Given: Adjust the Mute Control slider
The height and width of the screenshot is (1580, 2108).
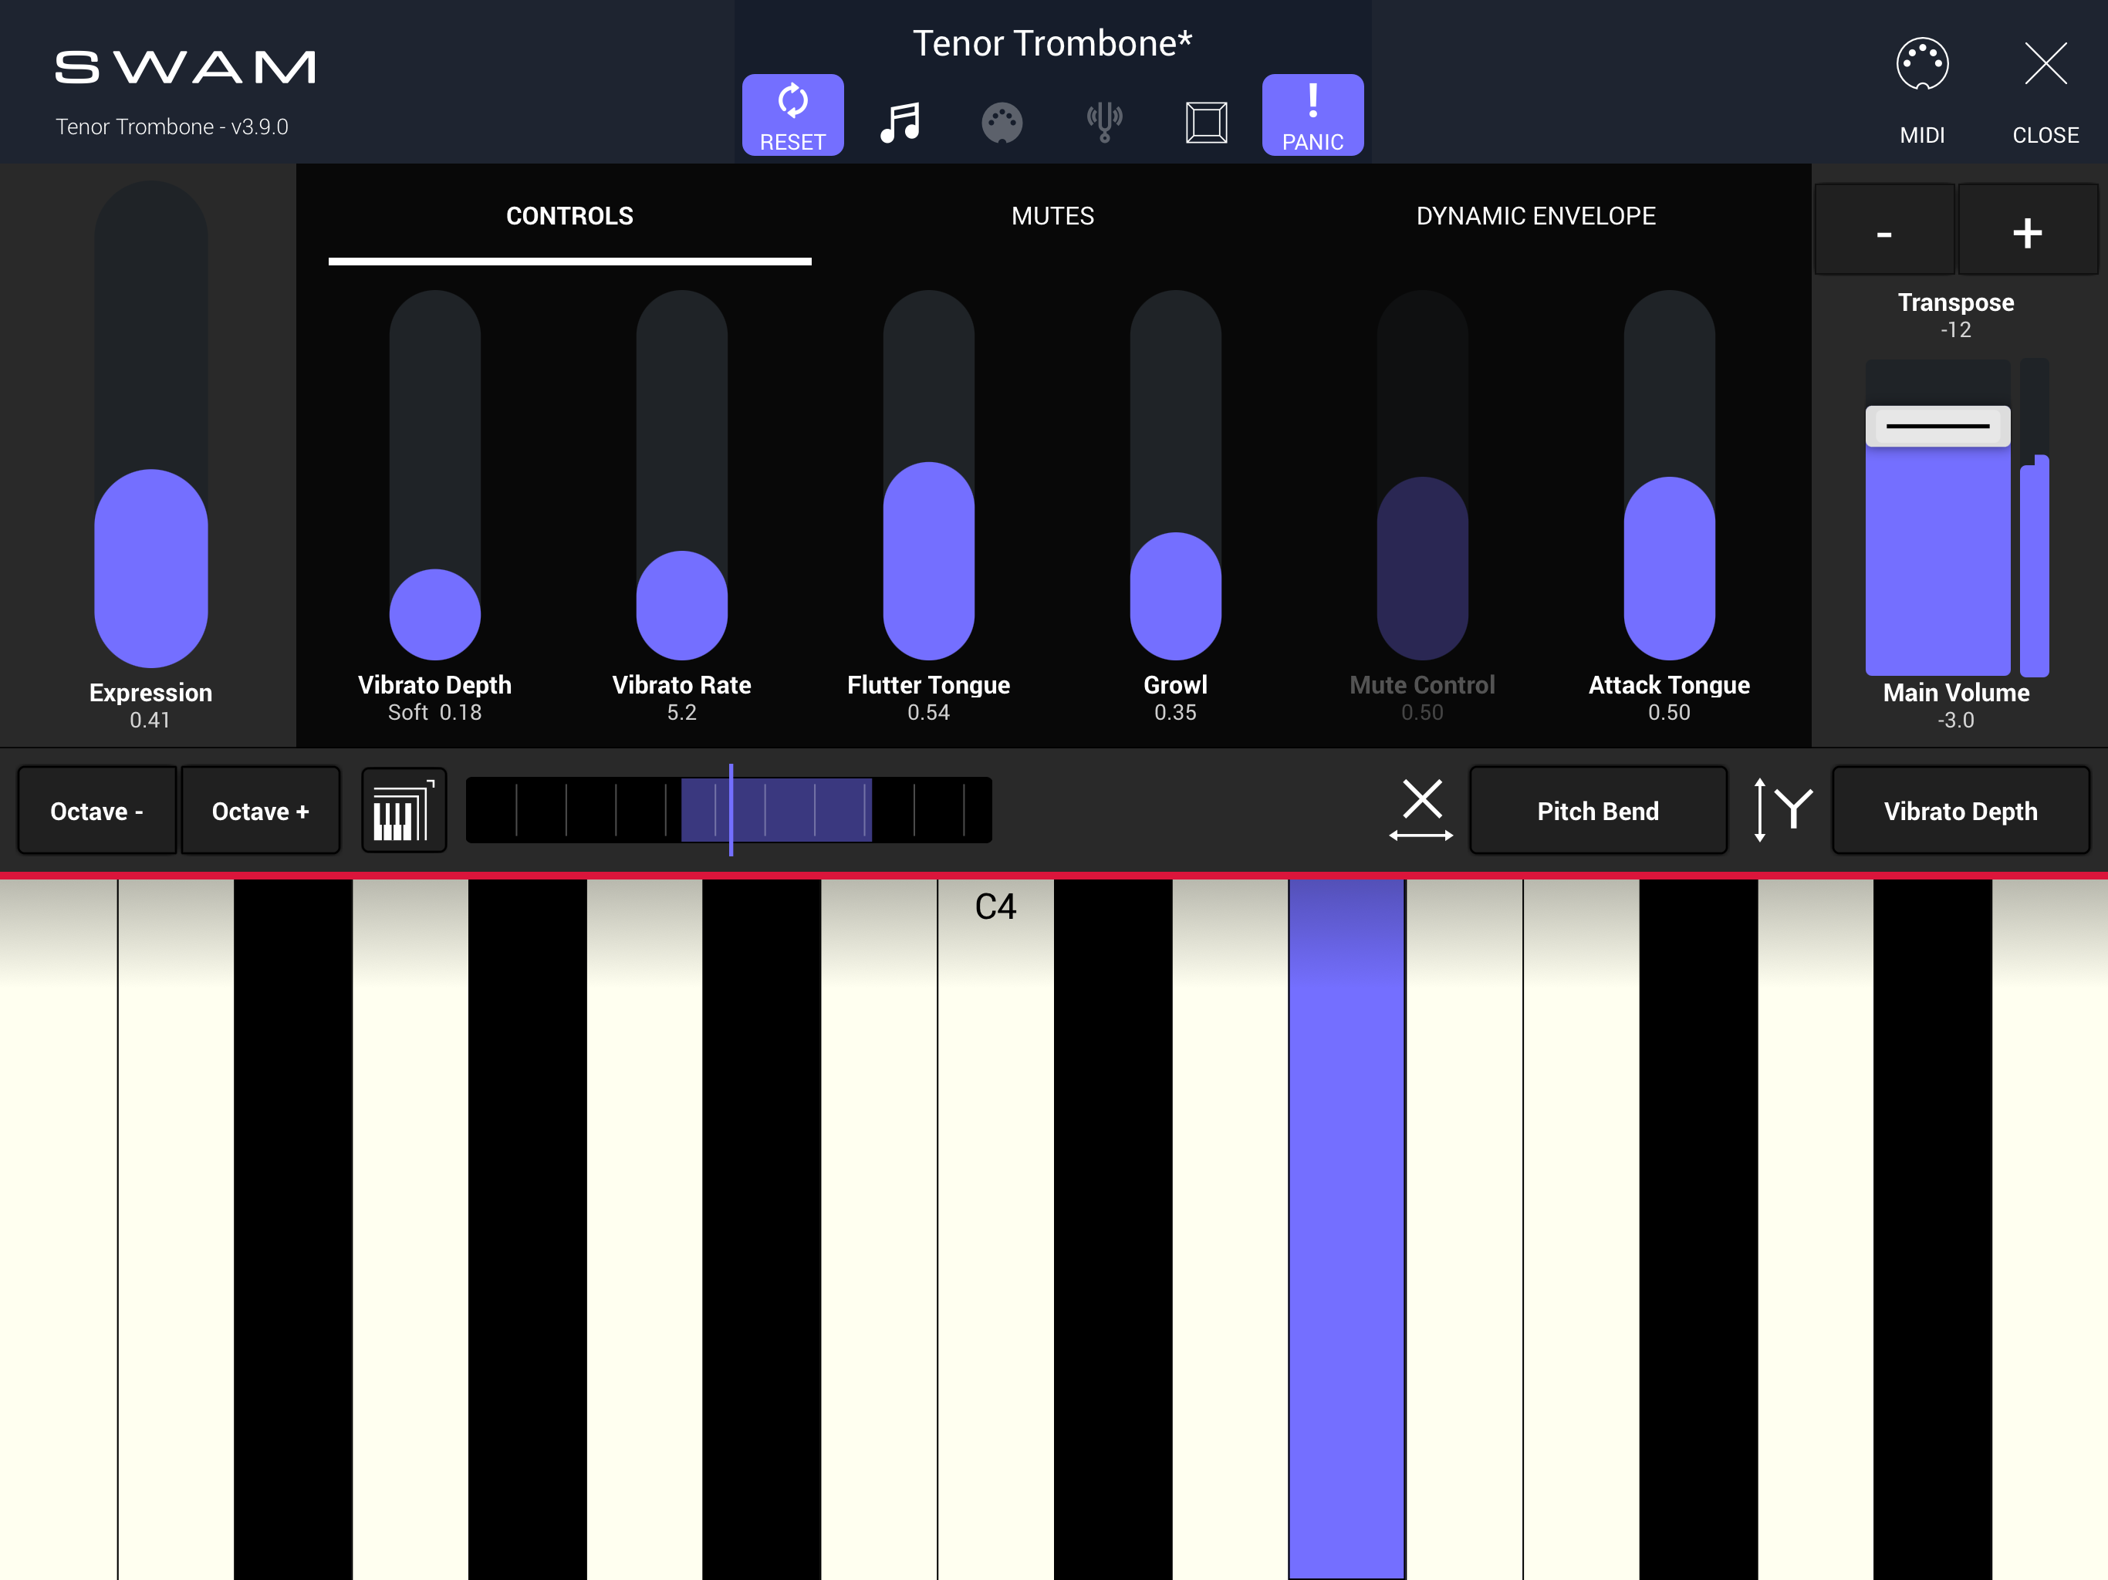Looking at the screenshot, I should coord(1422,474).
